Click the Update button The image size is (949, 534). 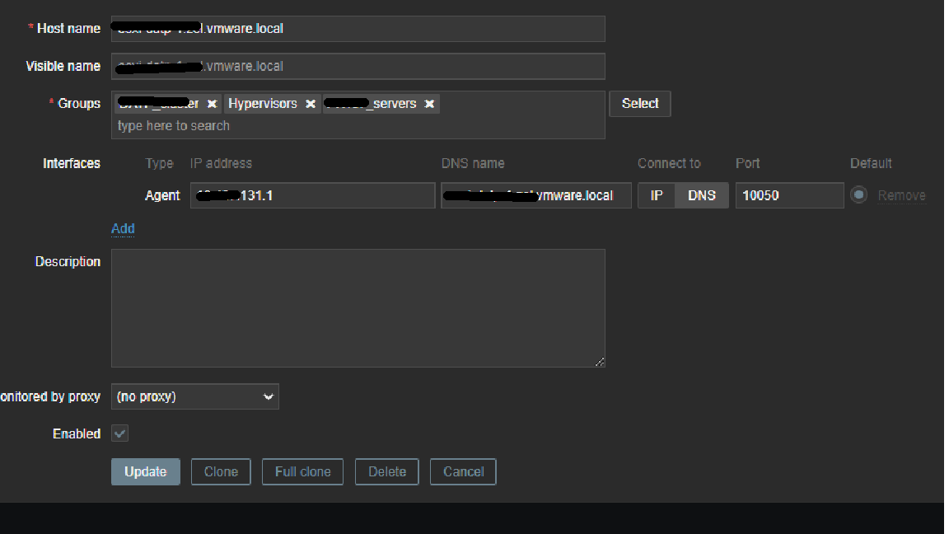click(145, 471)
